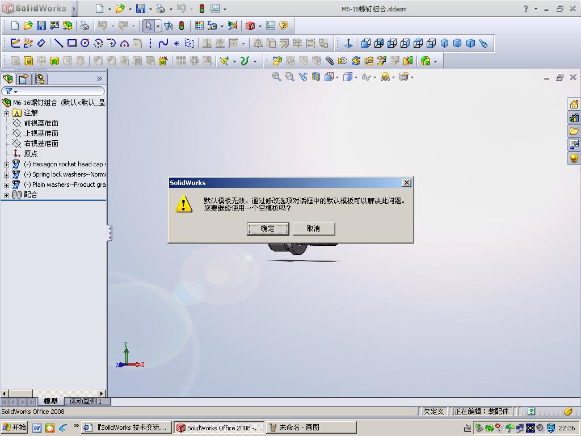
Task: Click the horizontal scrollbar right arrow in tree panel
Action: [x=102, y=393]
